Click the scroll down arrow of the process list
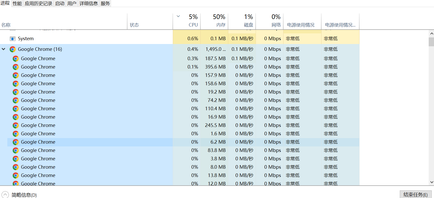Viewport: 434px width, 198px height. coord(431,182)
